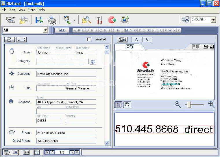The image size is (220, 157).
Task: Click the form scroll down arrow
Action: (x=107, y=143)
